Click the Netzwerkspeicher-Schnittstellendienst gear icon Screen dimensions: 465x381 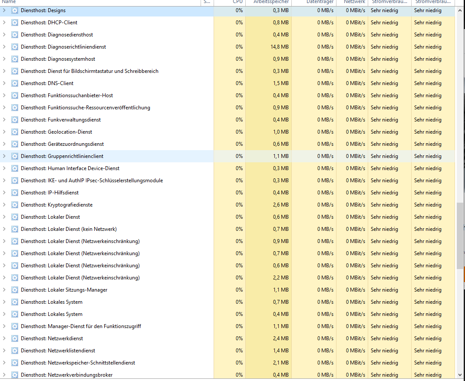click(x=14, y=363)
